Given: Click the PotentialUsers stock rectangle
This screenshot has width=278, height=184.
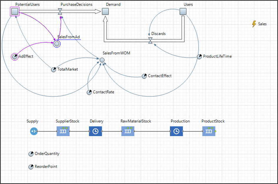Looking at the screenshot, I should point(14,11).
